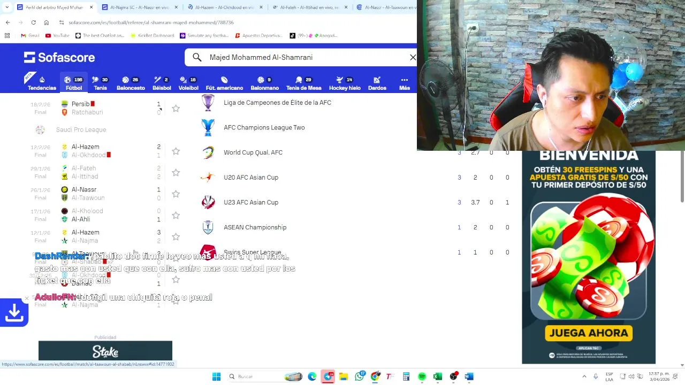Open the YouTube bookmark
Image resolution: width=685 pixels, height=385 pixels.
coord(57,35)
